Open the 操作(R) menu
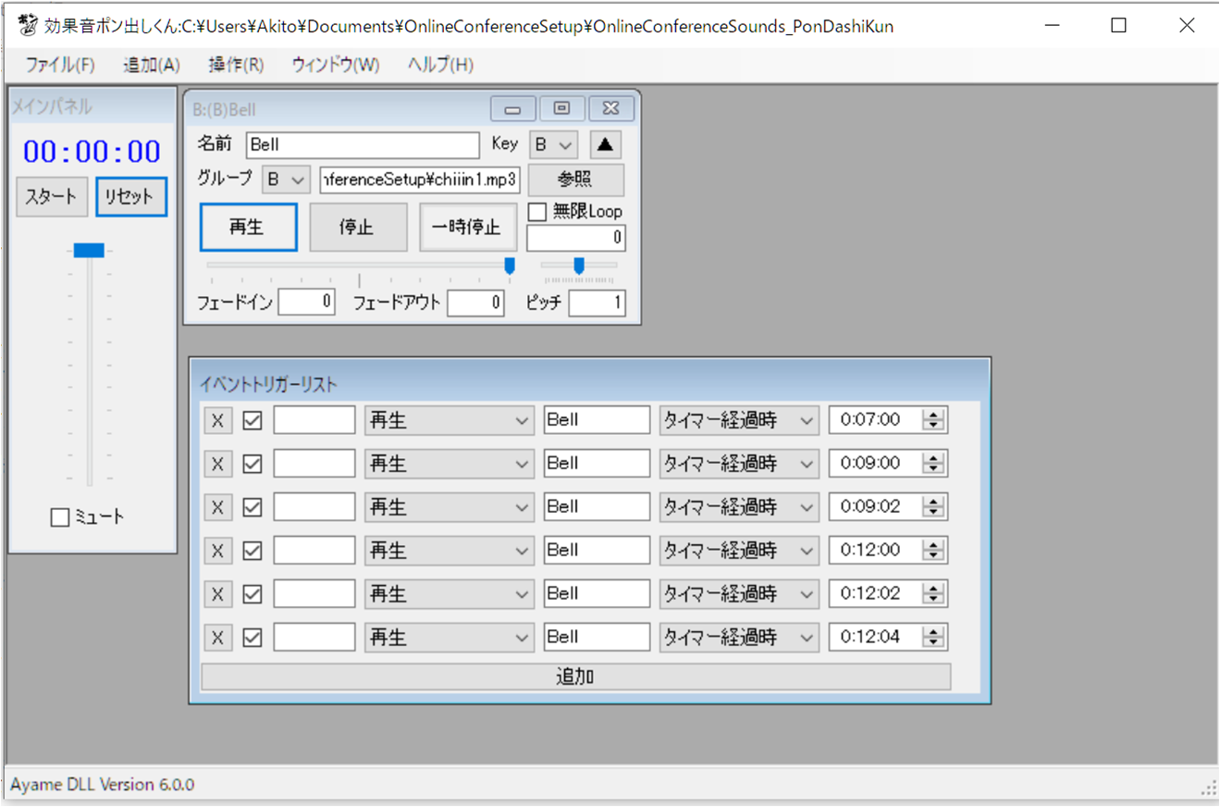 point(236,65)
